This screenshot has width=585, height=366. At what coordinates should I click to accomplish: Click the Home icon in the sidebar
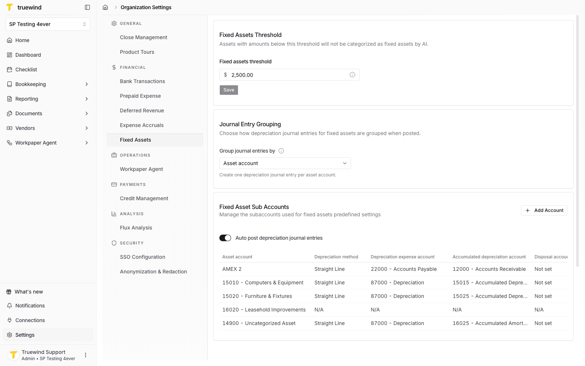pyautogui.click(x=10, y=40)
